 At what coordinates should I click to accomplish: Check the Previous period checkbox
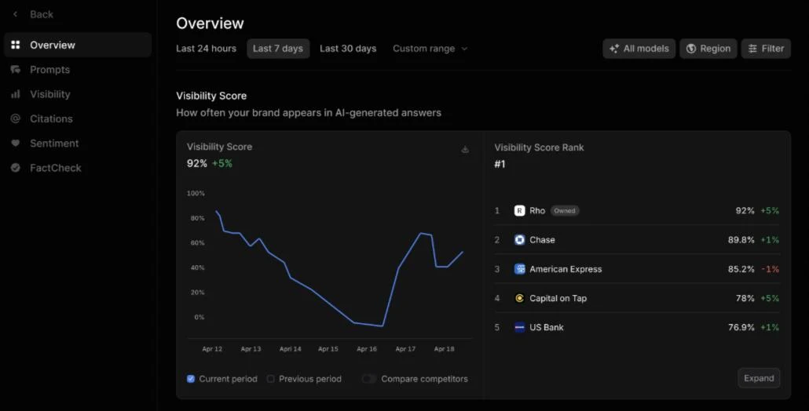click(x=270, y=379)
